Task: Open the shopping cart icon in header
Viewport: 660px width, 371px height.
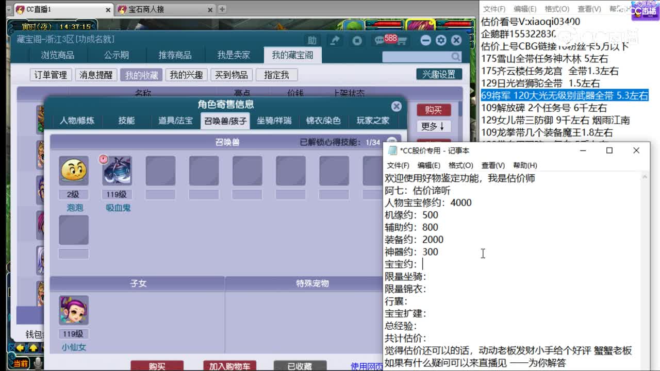Action: (402, 41)
